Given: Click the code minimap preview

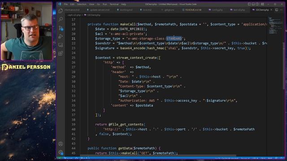Looking at the screenshot, I should [275, 25].
